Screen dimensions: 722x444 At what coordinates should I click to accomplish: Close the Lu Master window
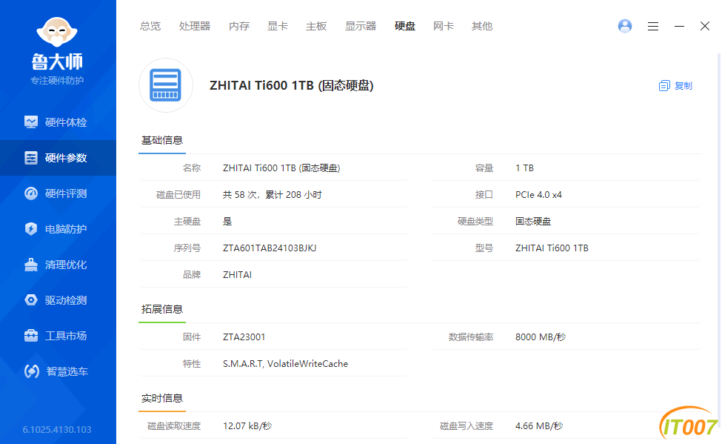click(x=705, y=26)
